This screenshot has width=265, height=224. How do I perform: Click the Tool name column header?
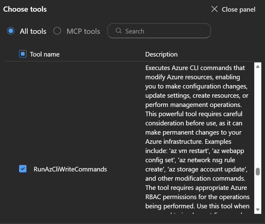point(45,54)
